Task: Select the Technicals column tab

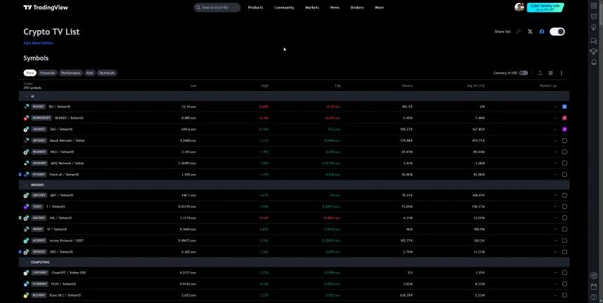Action: (x=107, y=73)
